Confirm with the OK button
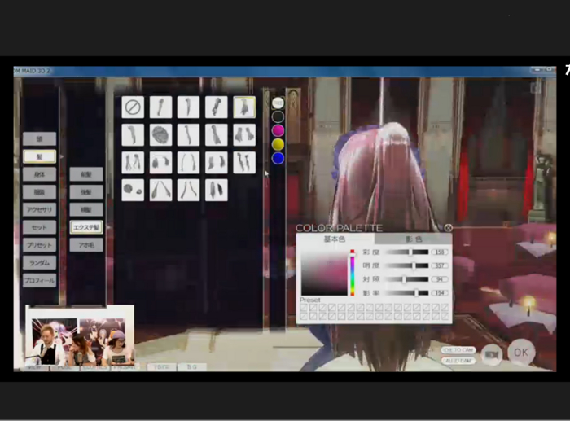Screen dimensions: 570x421 pyautogui.click(x=521, y=353)
